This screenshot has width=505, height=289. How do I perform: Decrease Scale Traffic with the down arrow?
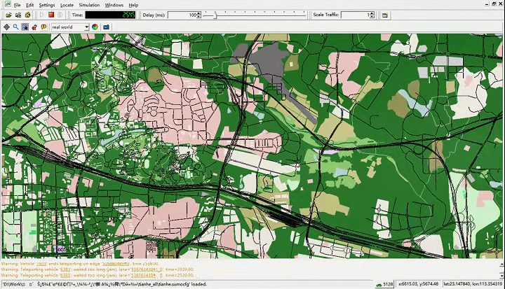[x=372, y=17]
